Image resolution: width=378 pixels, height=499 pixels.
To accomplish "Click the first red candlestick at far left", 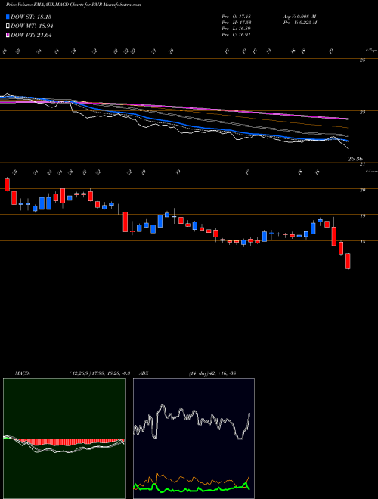I will click(x=7, y=184).
